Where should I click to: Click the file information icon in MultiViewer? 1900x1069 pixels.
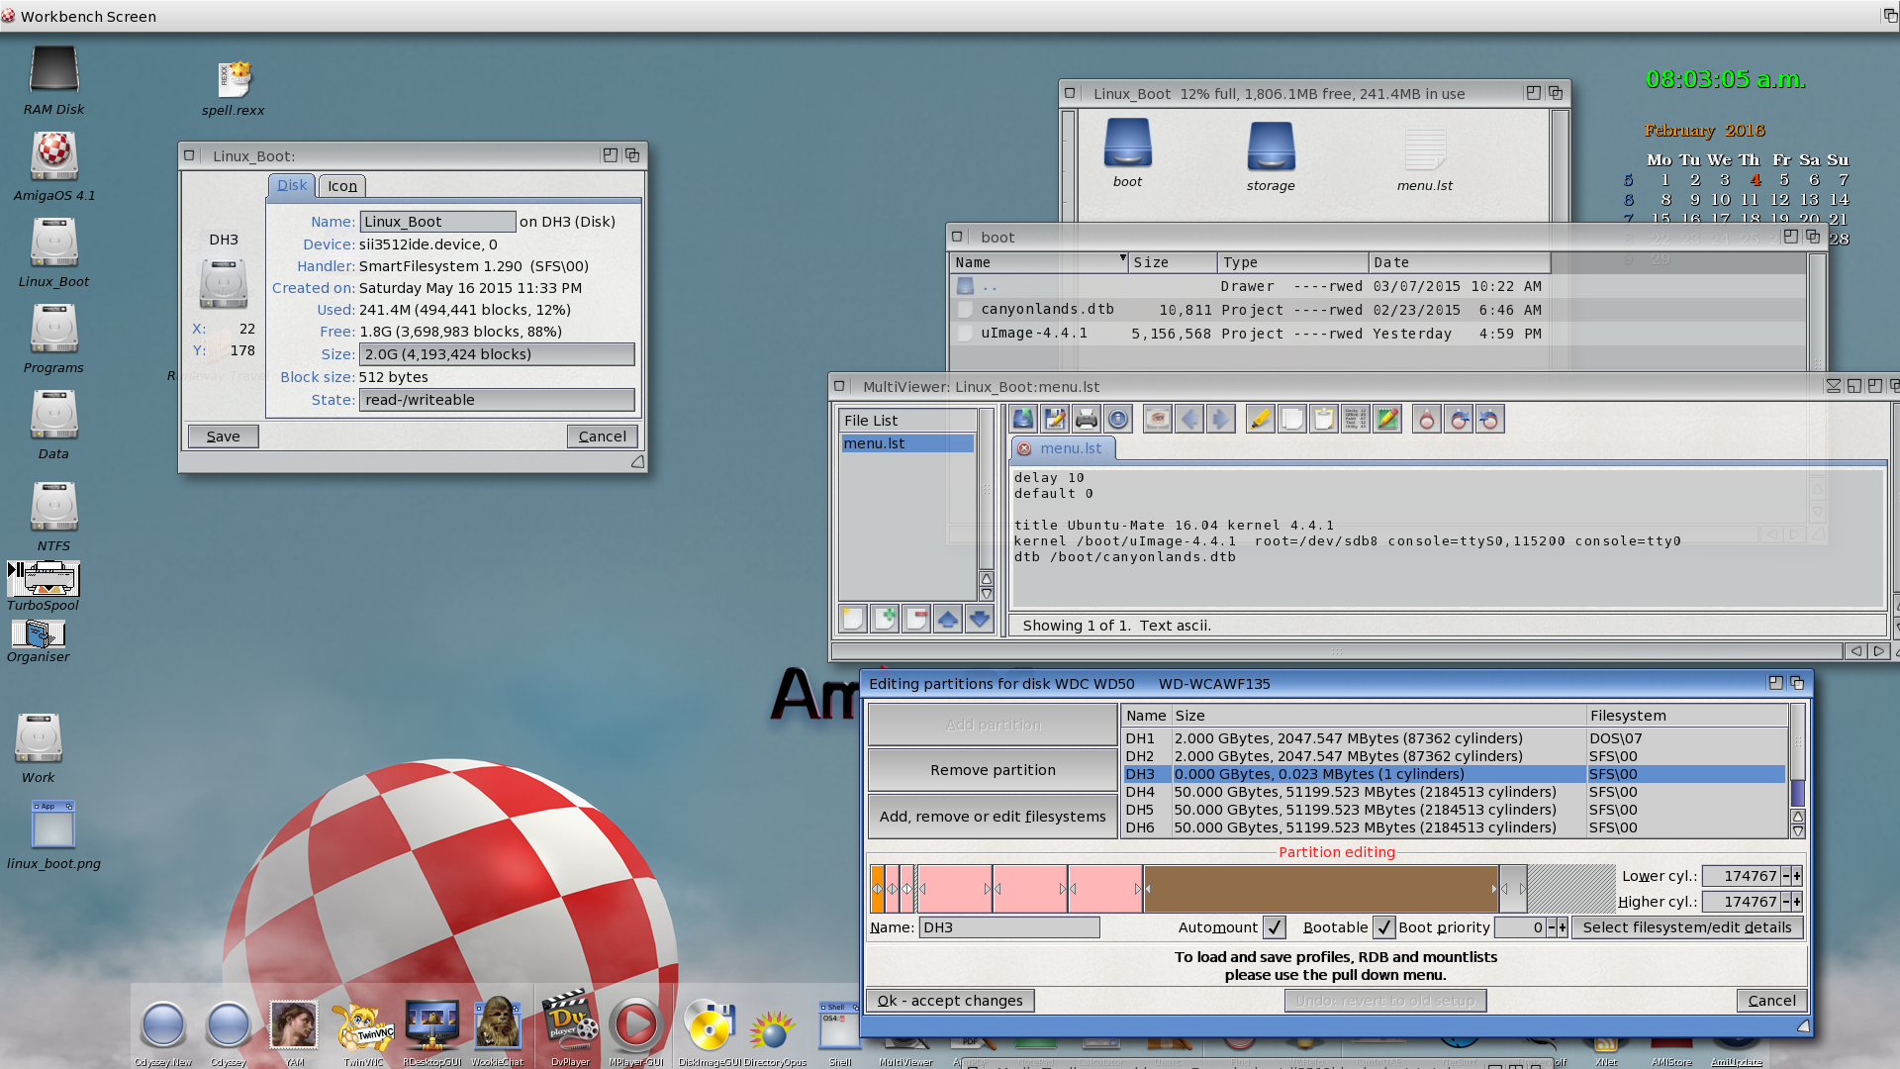coord(1118,420)
